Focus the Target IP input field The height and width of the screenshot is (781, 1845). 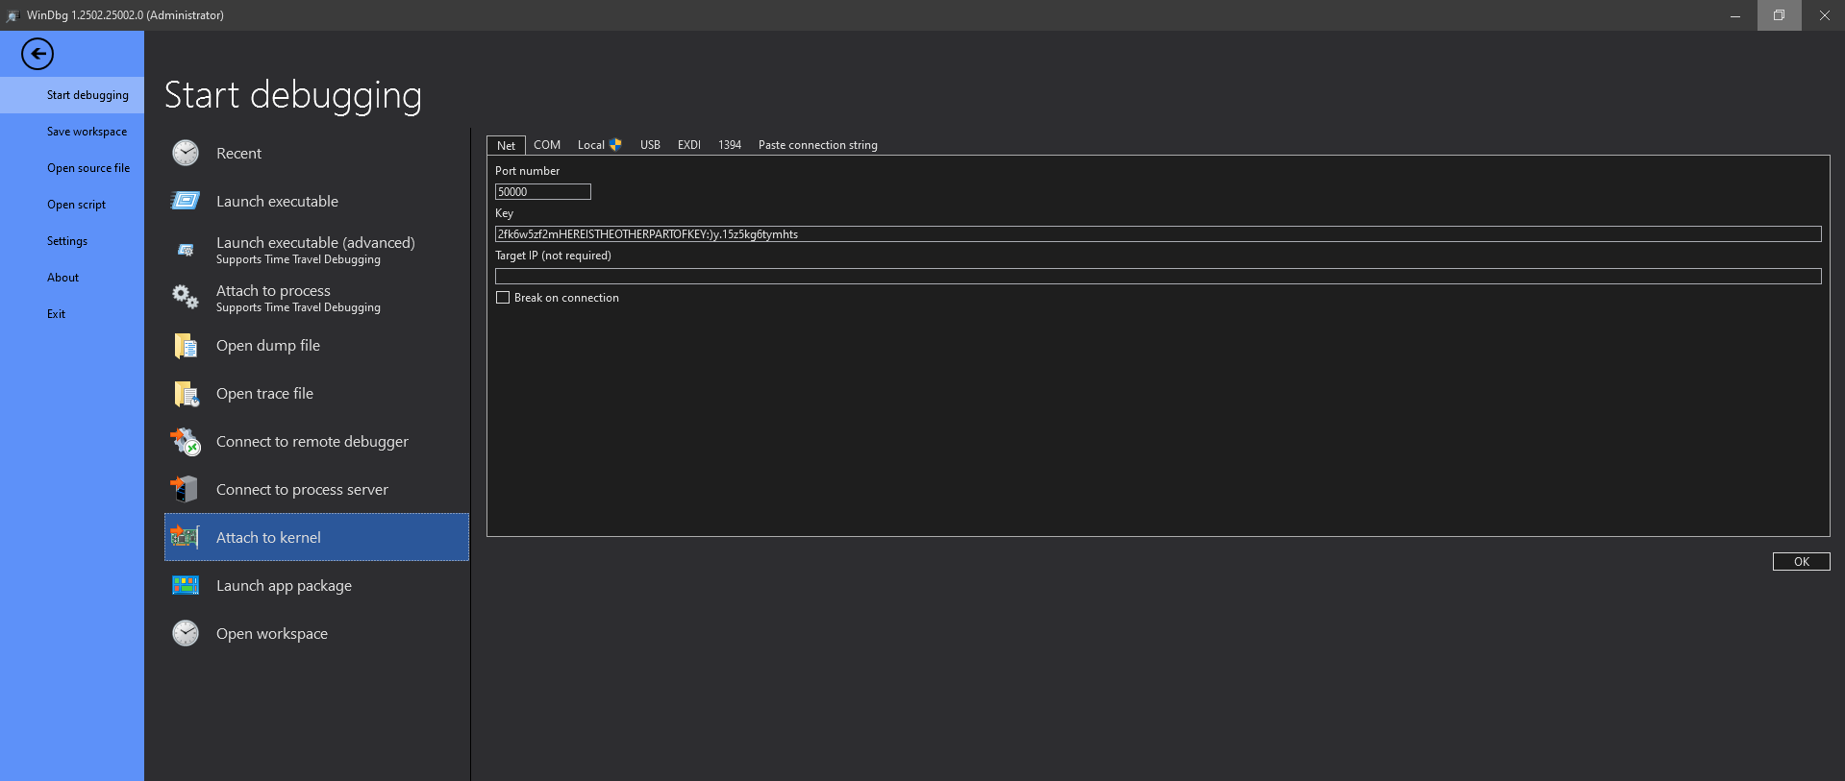click(1158, 277)
